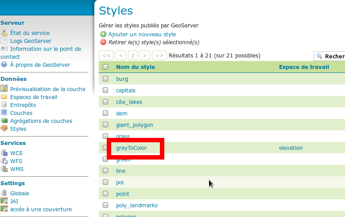Select page 1 in pagination

[133, 55]
